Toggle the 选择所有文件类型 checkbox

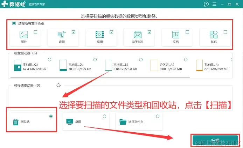coord(14,23)
